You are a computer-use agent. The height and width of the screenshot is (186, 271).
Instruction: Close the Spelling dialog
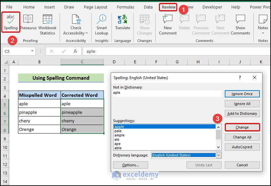click(255, 77)
